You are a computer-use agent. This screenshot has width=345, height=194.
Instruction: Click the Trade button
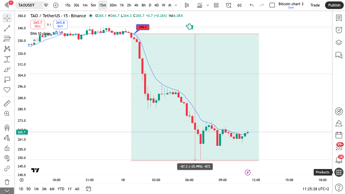315,5
